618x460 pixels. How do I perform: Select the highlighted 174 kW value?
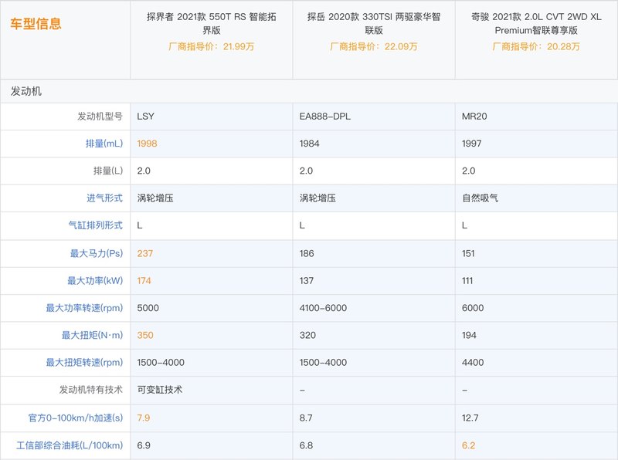144,281
